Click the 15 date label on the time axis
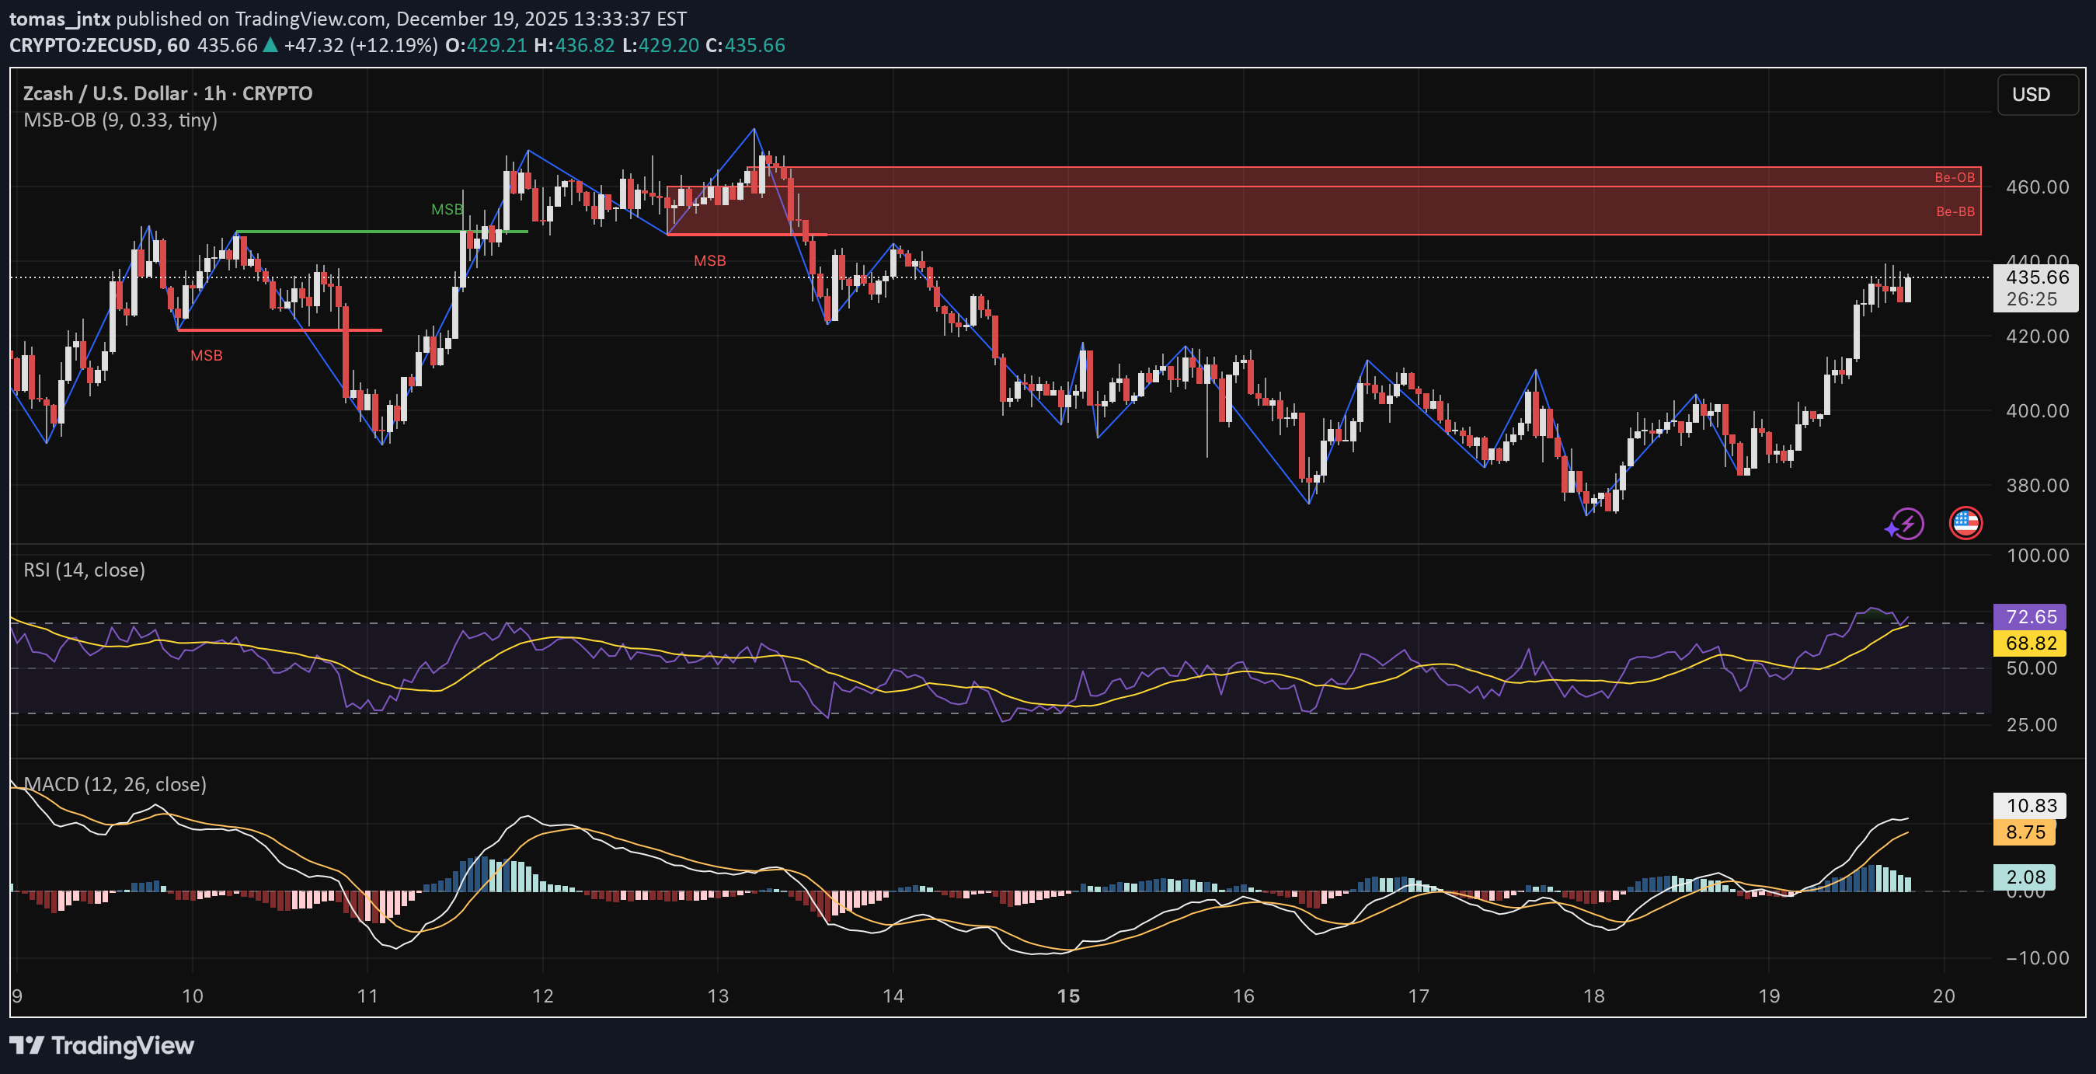2096x1074 pixels. coord(1068,994)
